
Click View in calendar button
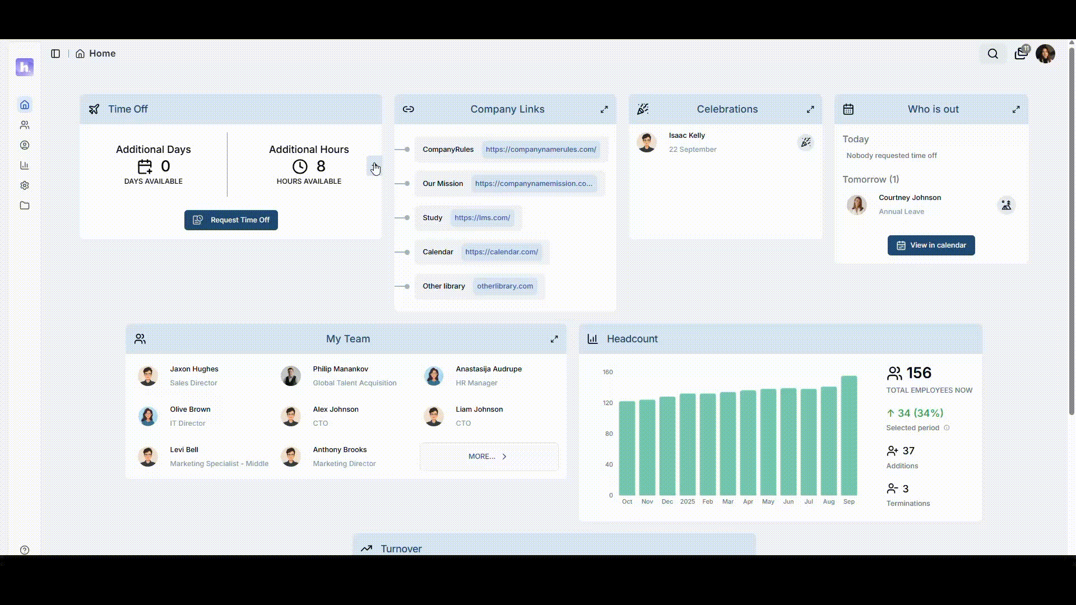click(x=931, y=245)
